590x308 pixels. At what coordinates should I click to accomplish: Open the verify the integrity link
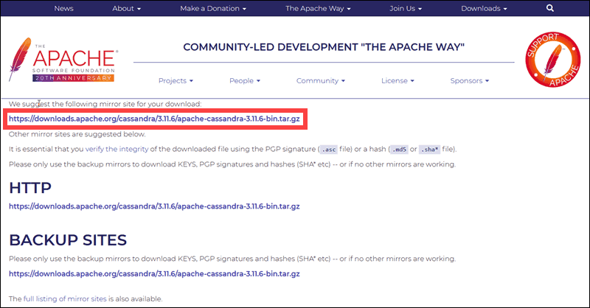[x=117, y=149]
